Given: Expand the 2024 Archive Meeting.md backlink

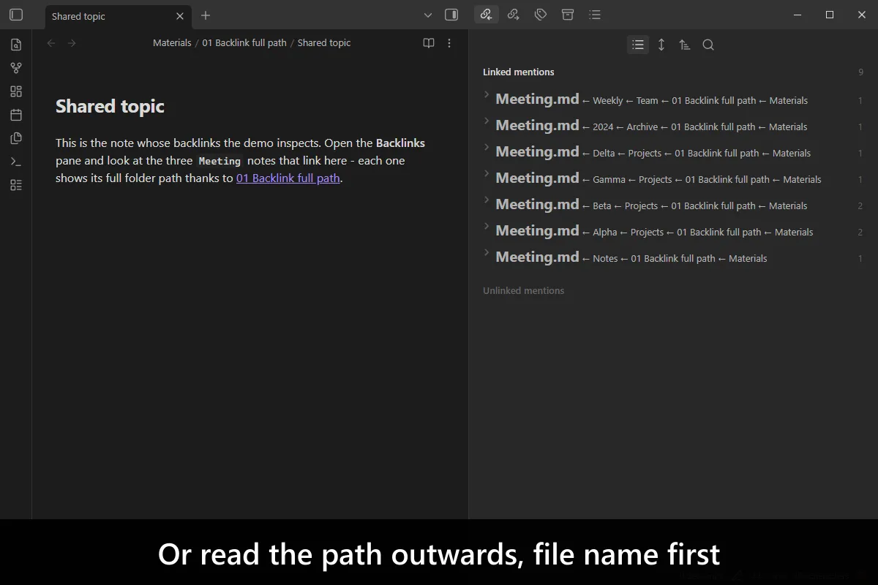Looking at the screenshot, I should pyautogui.click(x=487, y=121).
